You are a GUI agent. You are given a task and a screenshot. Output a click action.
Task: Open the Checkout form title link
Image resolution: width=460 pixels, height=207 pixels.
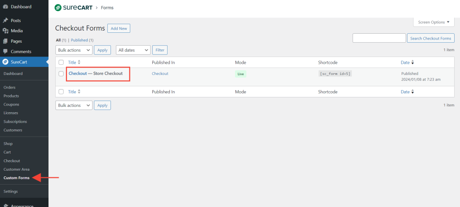pos(77,73)
